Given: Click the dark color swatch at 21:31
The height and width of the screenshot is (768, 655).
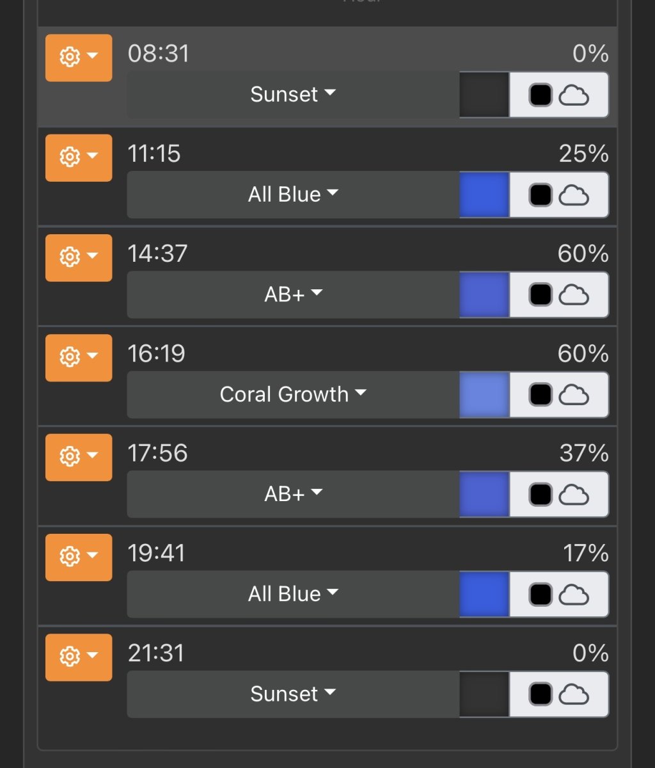Looking at the screenshot, I should pyautogui.click(x=484, y=694).
